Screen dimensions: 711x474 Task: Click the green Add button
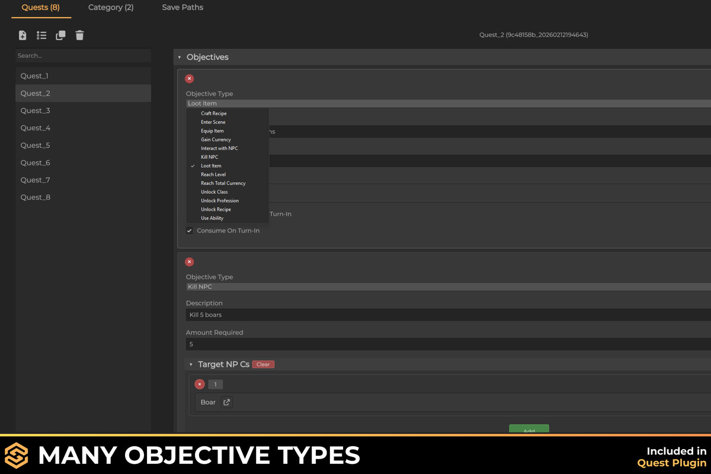(x=529, y=431)
